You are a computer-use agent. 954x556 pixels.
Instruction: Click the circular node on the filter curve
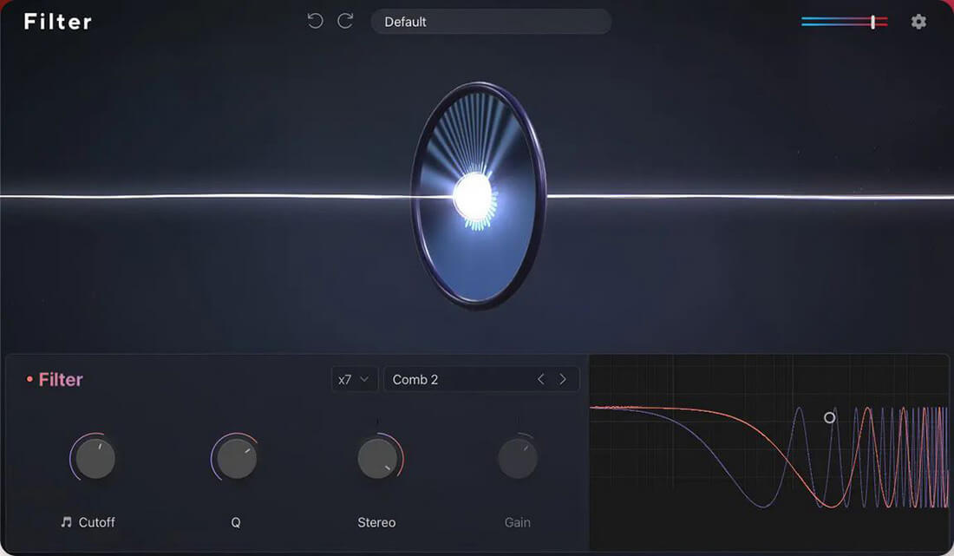coord(829,417)
